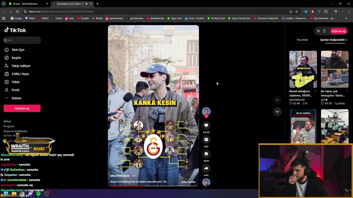Open the Youtube bookmark

pos(83,18)
